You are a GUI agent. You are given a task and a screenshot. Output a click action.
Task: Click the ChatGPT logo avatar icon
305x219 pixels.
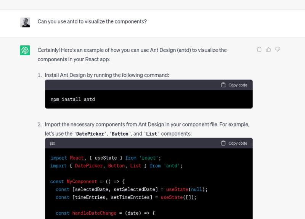(x=25, y=50)
